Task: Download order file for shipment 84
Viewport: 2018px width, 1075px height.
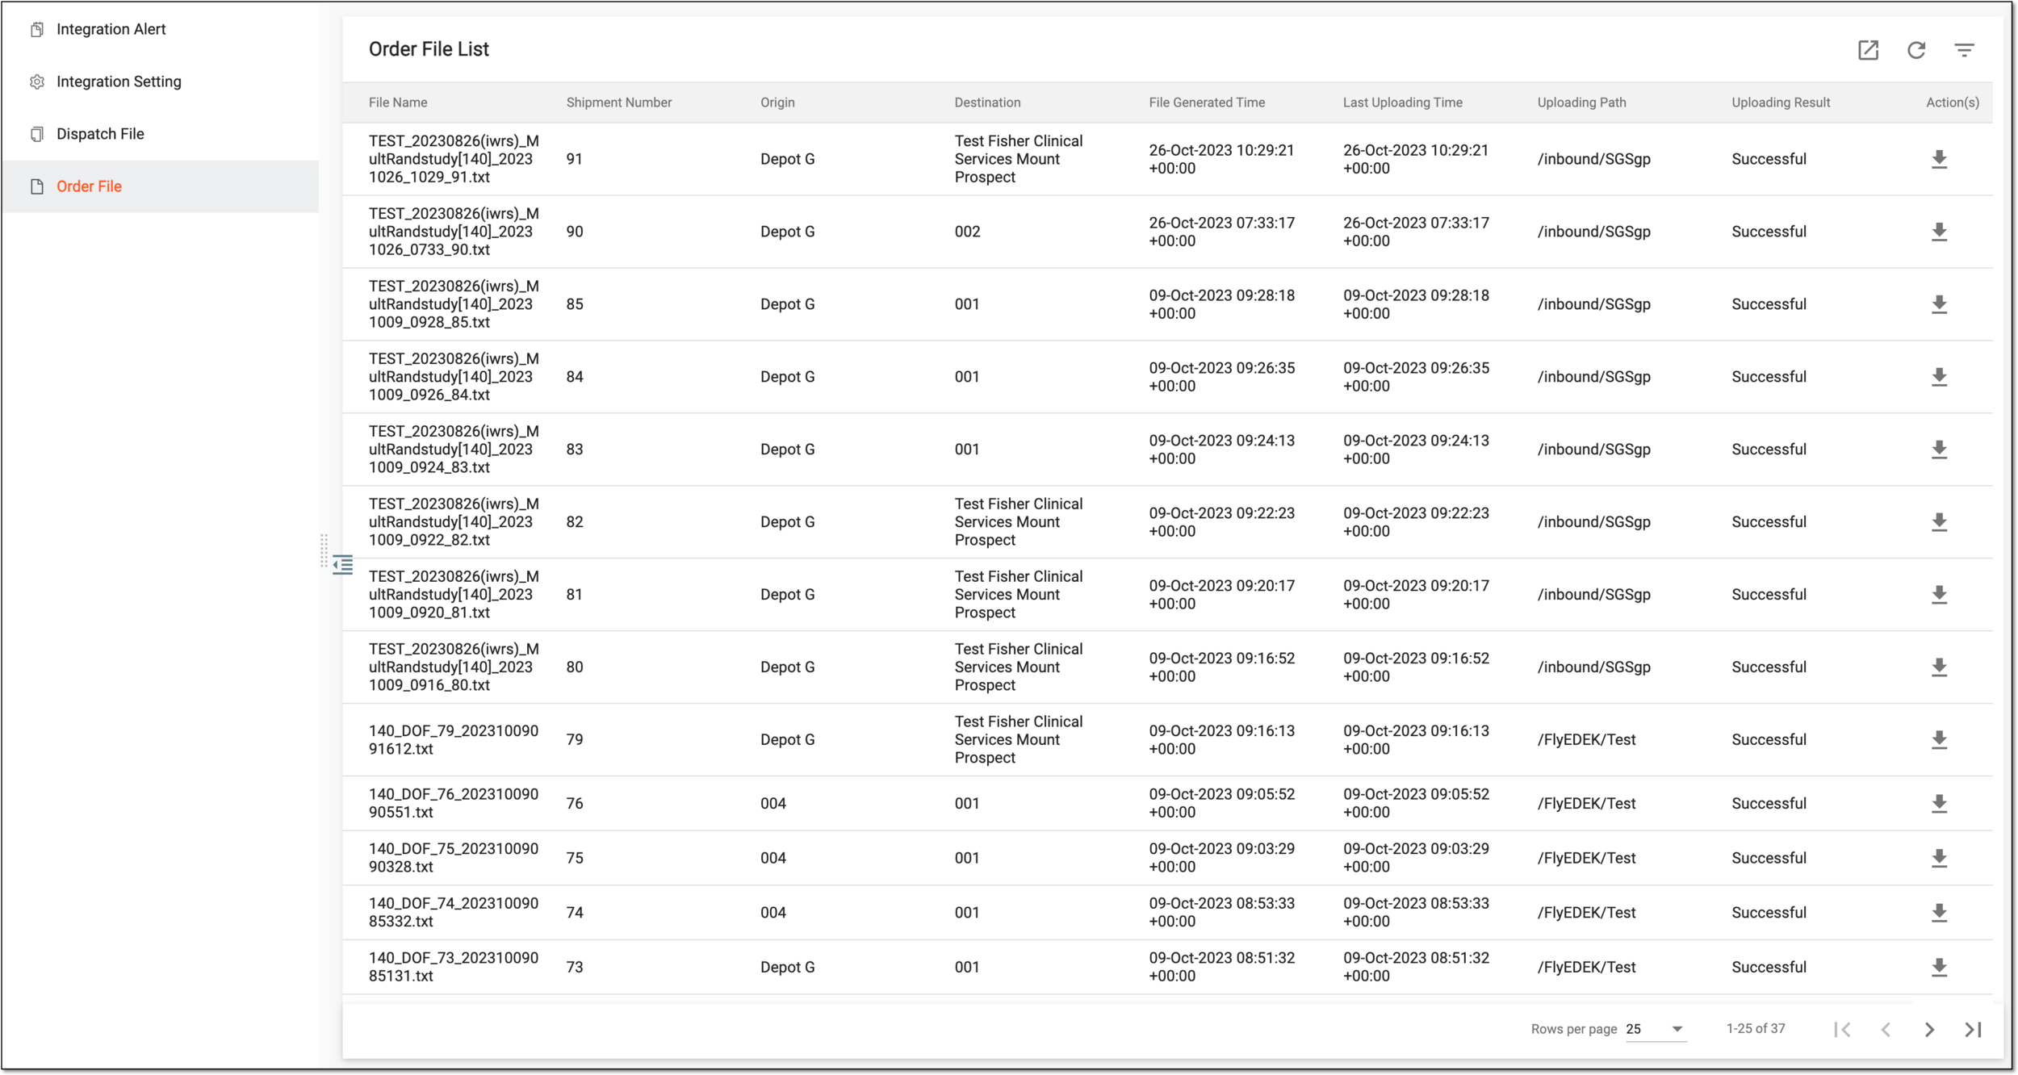Action: [1939, 377]
